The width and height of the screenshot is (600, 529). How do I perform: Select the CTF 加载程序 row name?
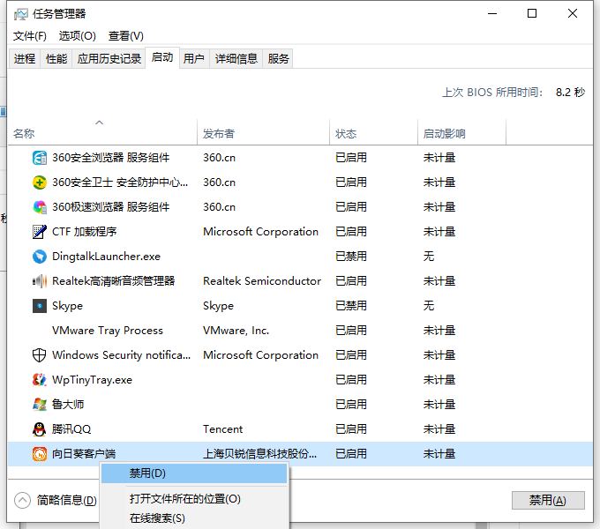84,232
